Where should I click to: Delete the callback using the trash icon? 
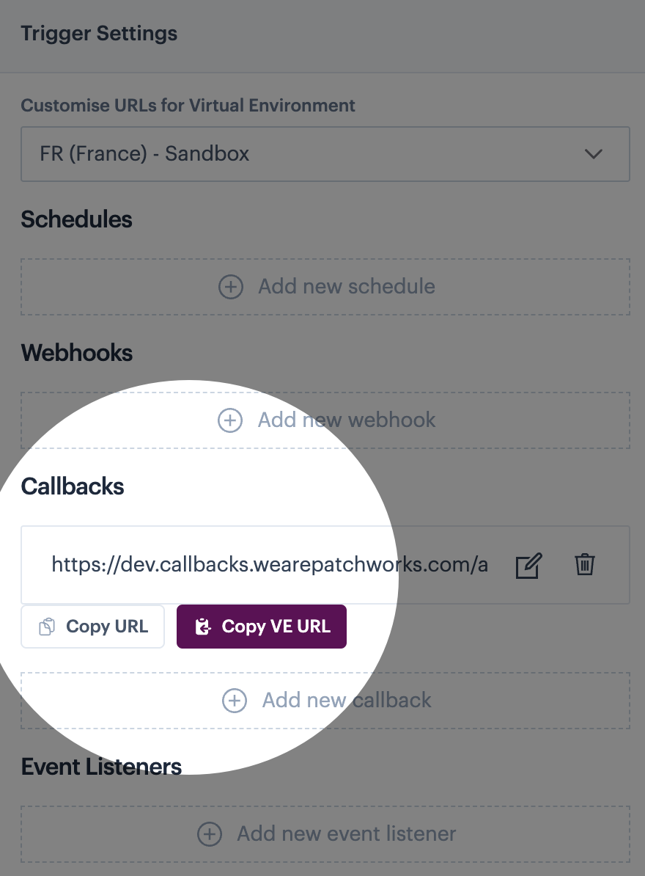(584, 565)
